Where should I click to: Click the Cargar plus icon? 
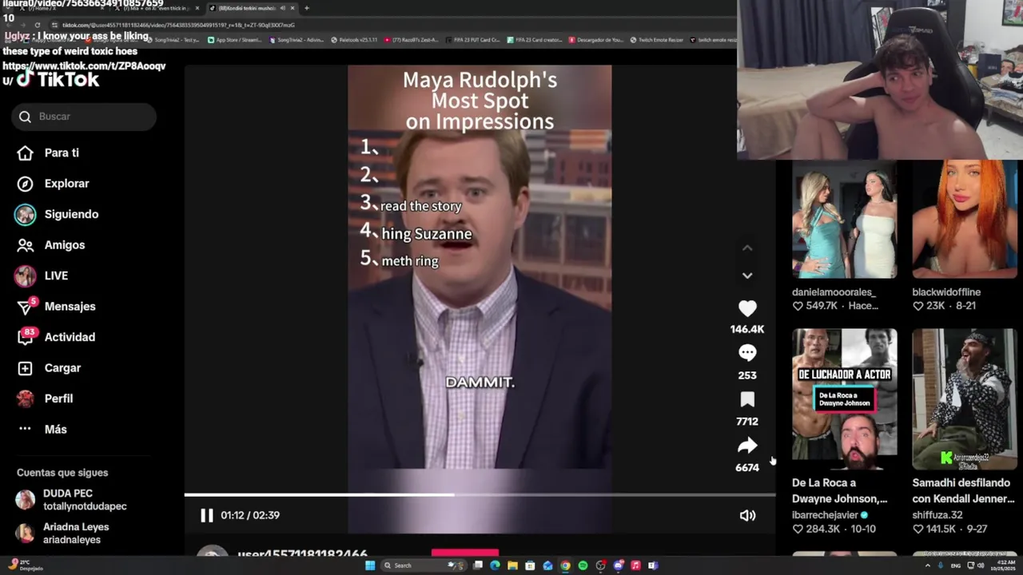coord(25,368)
